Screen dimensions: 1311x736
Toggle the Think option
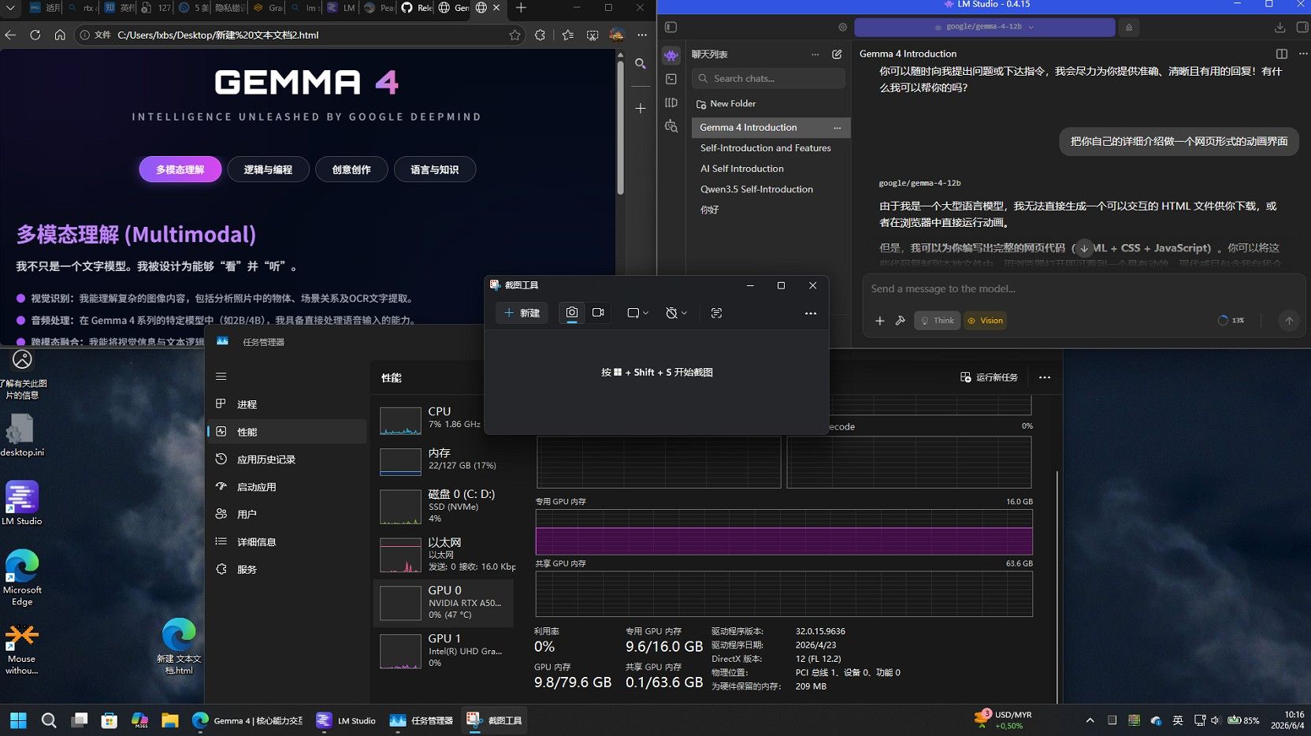(938, 321)
